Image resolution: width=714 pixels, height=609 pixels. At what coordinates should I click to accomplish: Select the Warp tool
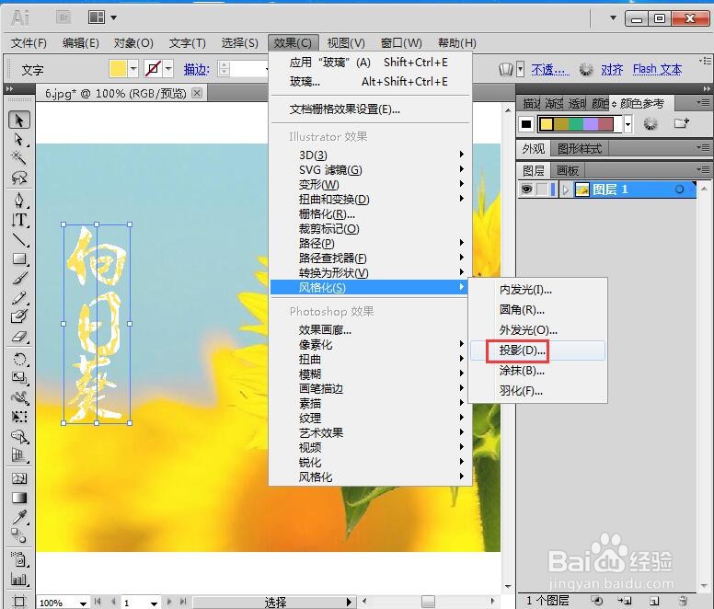click(x=19, y=397)
